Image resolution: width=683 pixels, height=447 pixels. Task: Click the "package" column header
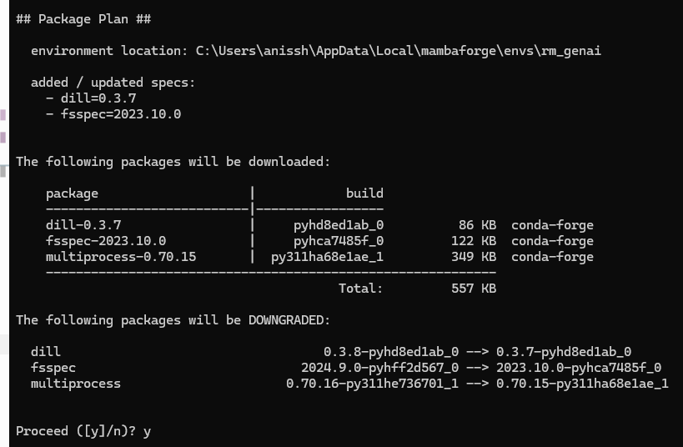tap(72, 193)
